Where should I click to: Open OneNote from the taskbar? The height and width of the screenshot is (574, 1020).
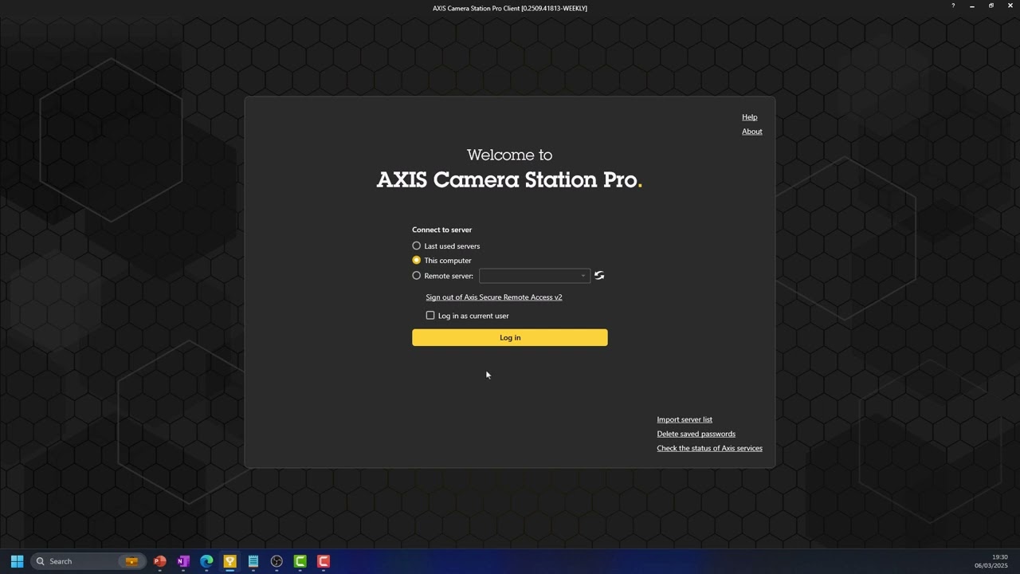click(183, 561)
